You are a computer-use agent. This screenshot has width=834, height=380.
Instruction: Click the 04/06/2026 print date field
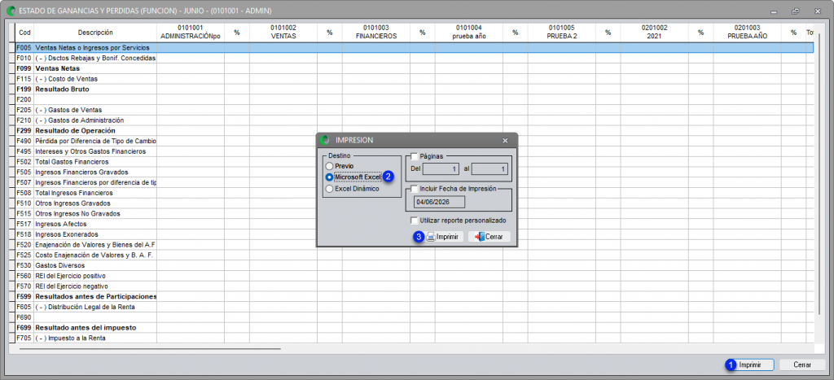[x=440, y=202]
